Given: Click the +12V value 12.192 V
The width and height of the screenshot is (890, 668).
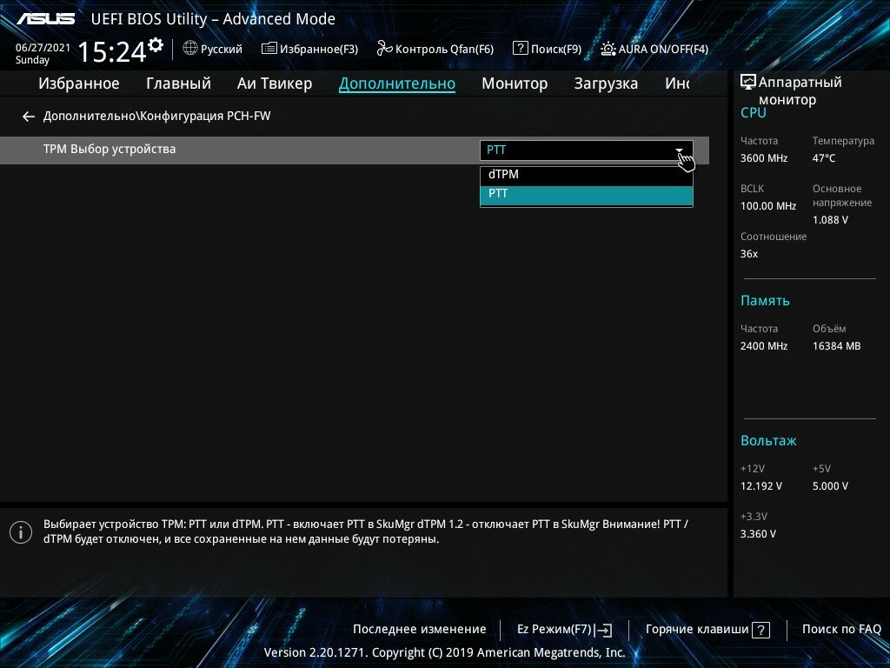Looking at the screenshot, I should coord(760,486).
